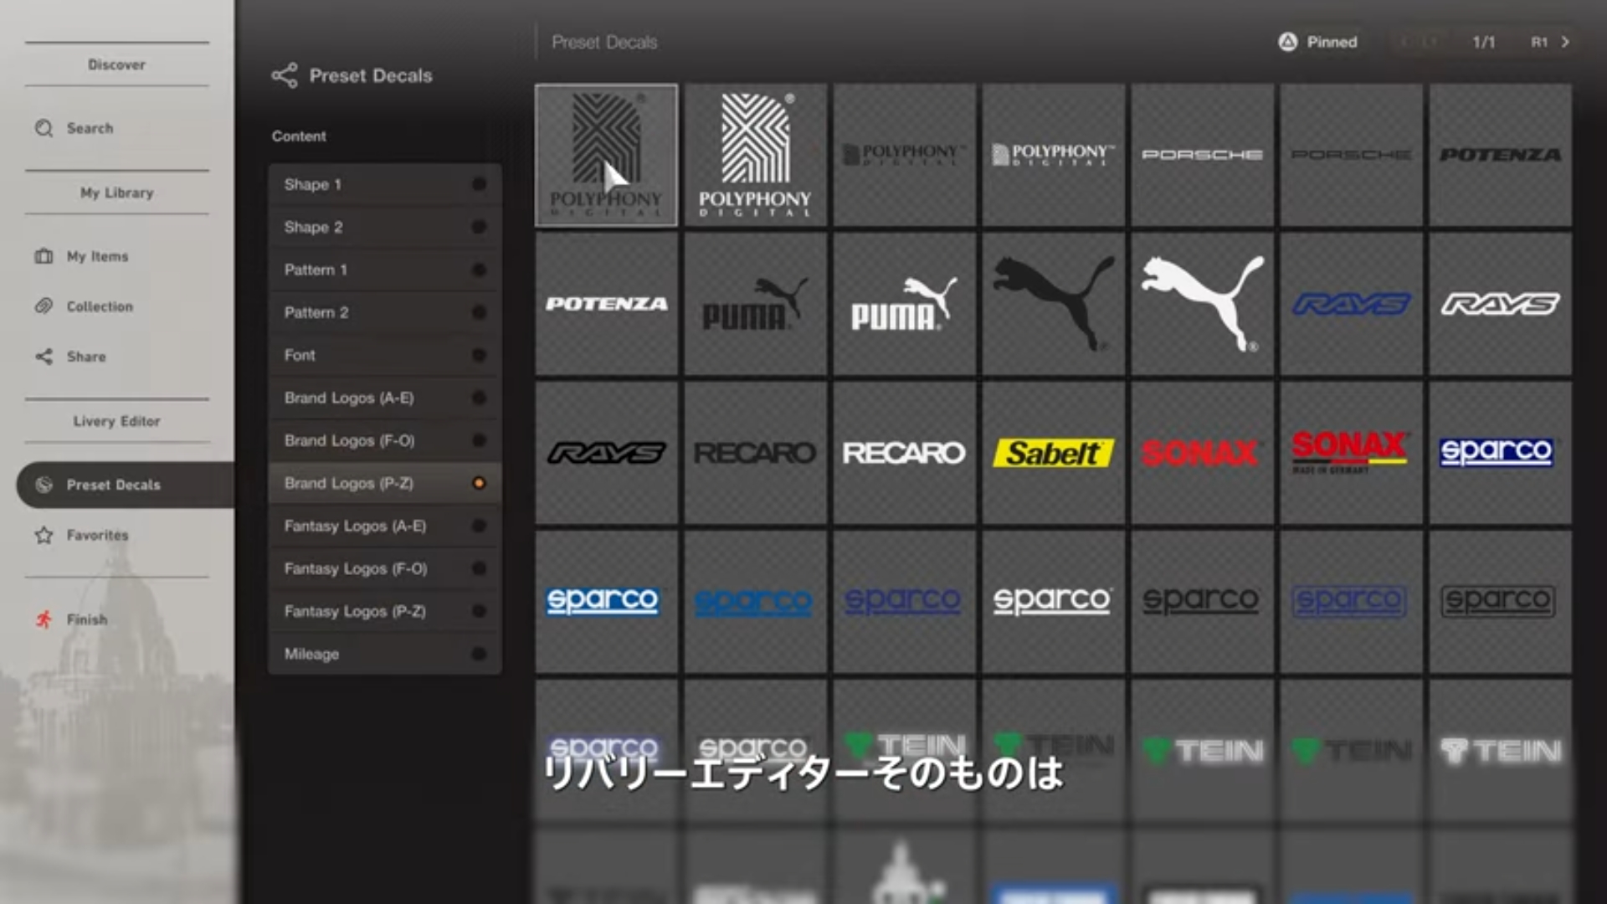1607x904 pixels.
Task: Click the My Library heading
Action: click(x=116, y=193)
